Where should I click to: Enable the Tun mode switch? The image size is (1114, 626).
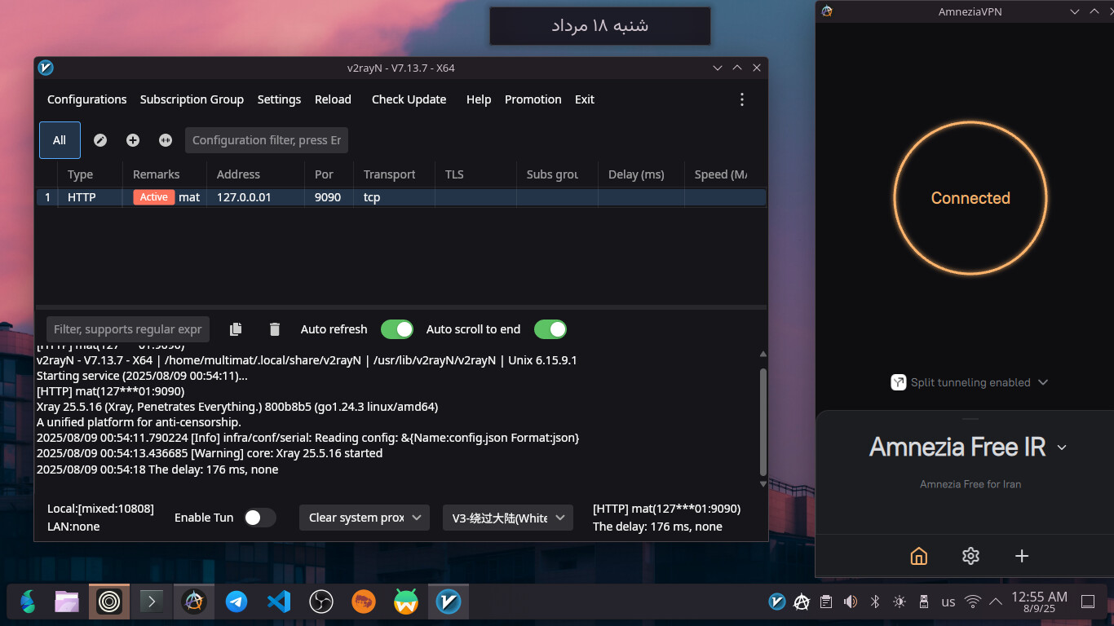(x=259, y=518)
